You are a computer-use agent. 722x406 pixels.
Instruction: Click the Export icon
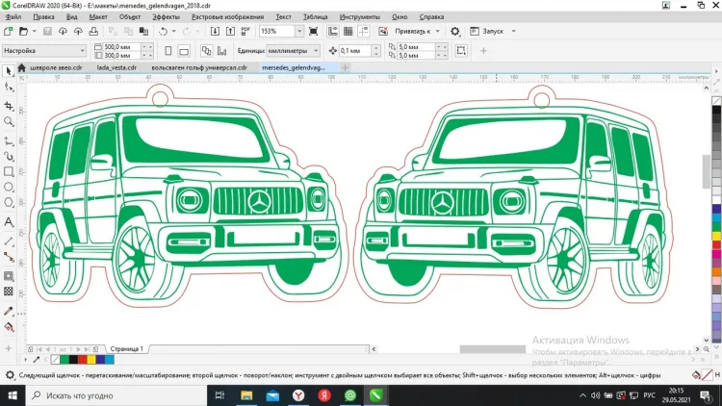pos(230,32)
